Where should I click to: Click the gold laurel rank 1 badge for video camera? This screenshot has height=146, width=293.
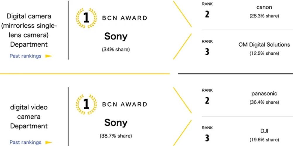tap(86, 104)
